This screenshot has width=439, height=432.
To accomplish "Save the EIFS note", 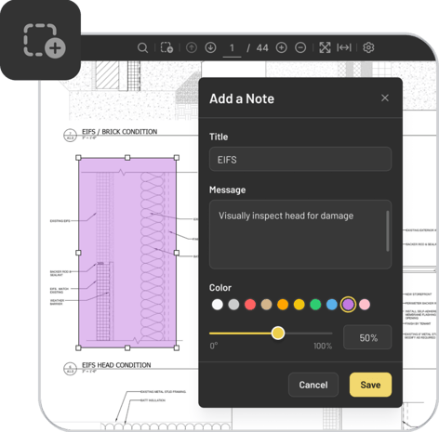I will tap(370, 385).
